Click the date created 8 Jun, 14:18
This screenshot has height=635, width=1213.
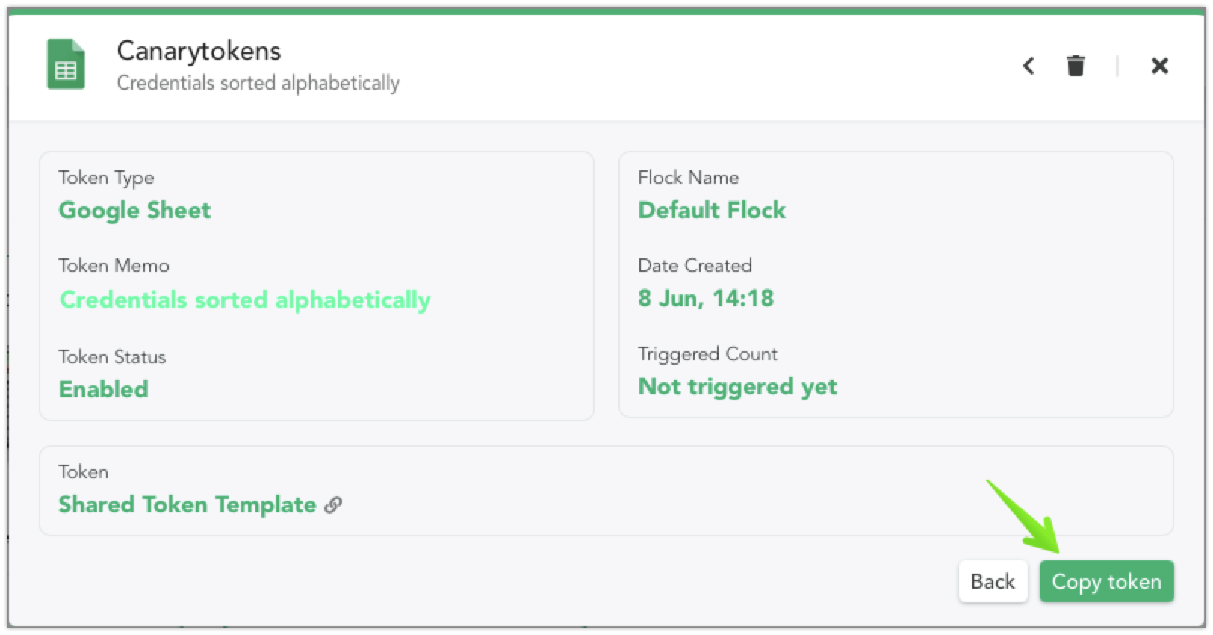(x=706, y=298)
